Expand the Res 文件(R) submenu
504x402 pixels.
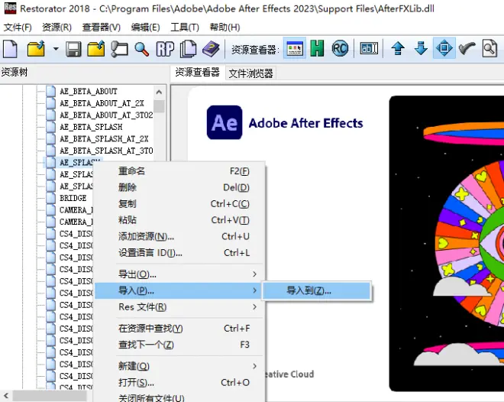click(x=180, y=307)
